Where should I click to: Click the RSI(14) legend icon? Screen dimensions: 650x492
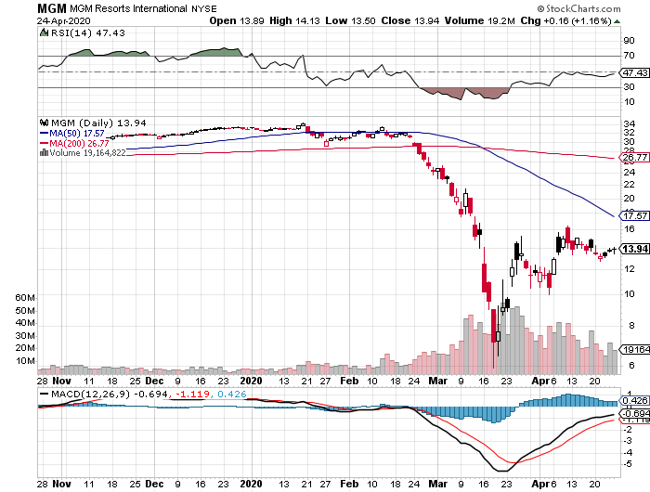pos(44,32)
